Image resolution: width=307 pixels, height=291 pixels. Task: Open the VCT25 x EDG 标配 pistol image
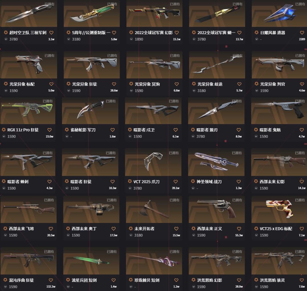coord(279,209)
